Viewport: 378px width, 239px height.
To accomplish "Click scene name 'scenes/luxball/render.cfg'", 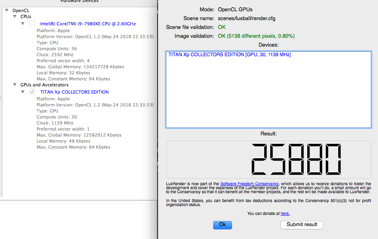I will tap(247, 18).
